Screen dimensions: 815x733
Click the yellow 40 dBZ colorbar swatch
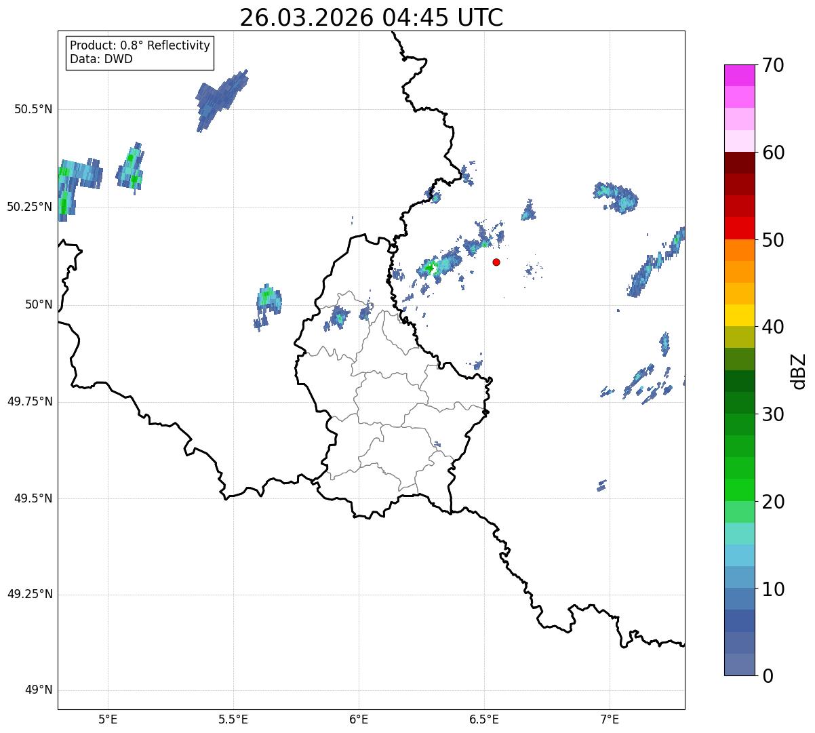click(x=740, y=315)
